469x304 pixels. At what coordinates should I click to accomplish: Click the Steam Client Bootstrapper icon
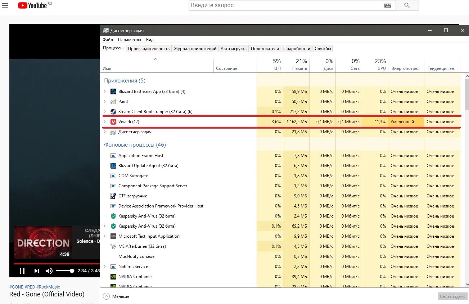(113, 112)
